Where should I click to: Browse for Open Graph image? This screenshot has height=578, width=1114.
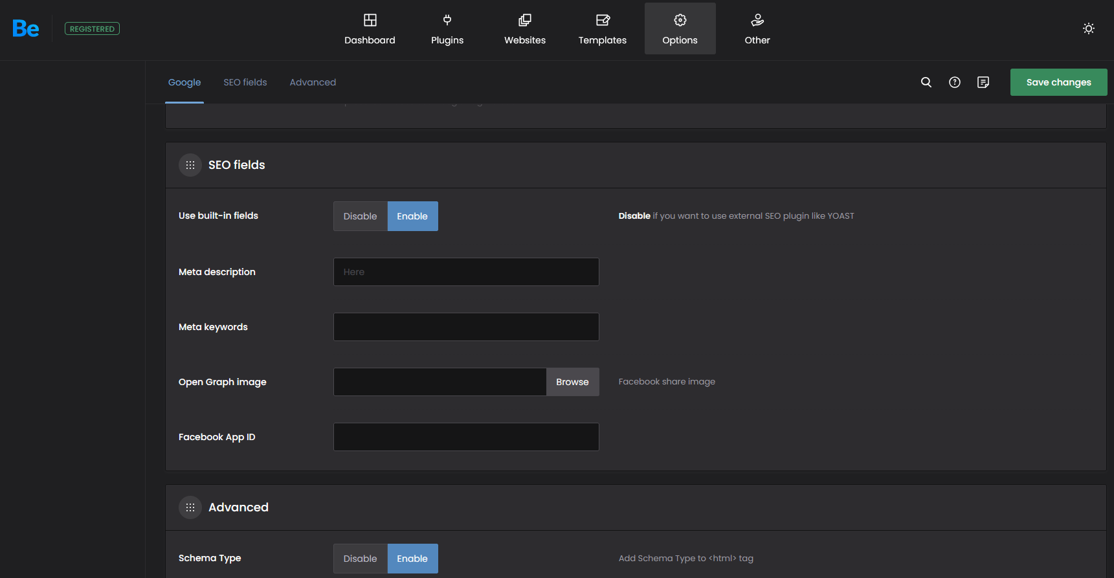[x=572, y=382]
